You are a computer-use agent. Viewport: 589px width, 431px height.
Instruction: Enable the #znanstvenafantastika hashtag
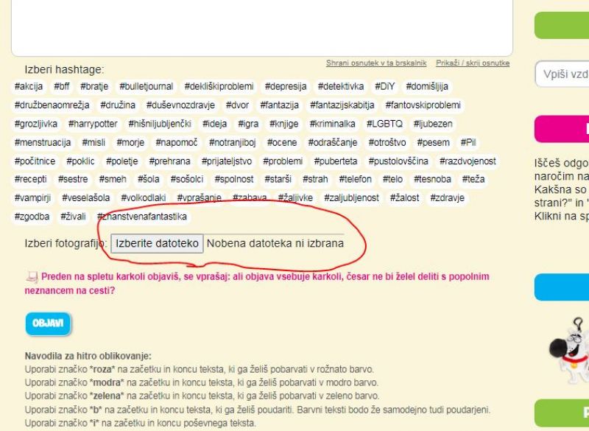[142, 217]
